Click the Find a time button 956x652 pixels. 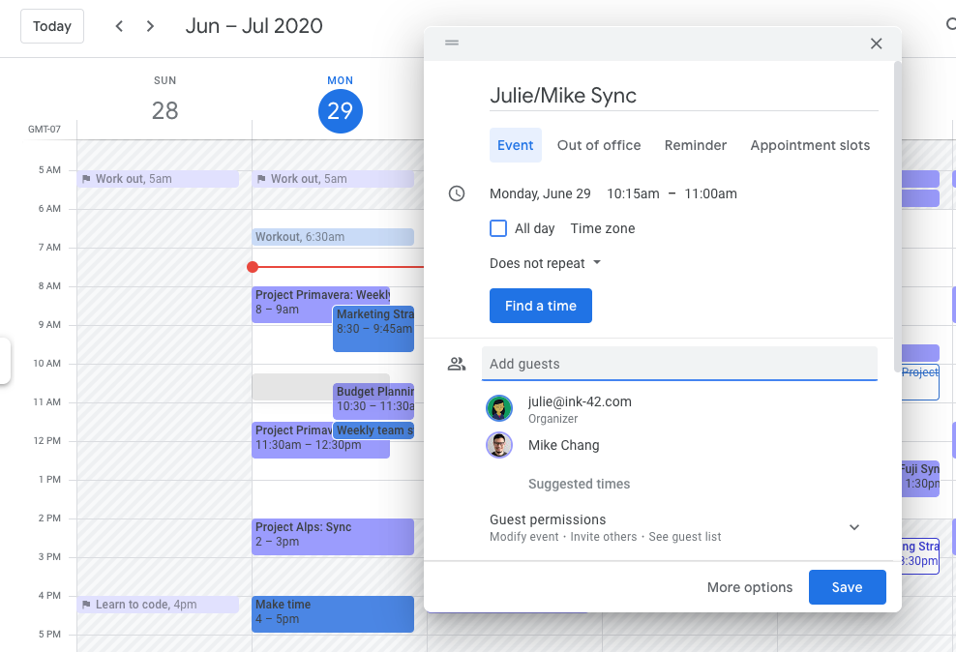[540, 305]
